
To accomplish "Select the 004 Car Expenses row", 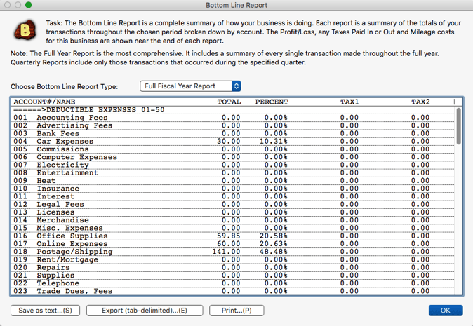I will pyautogui.click(x=233, y=142).
